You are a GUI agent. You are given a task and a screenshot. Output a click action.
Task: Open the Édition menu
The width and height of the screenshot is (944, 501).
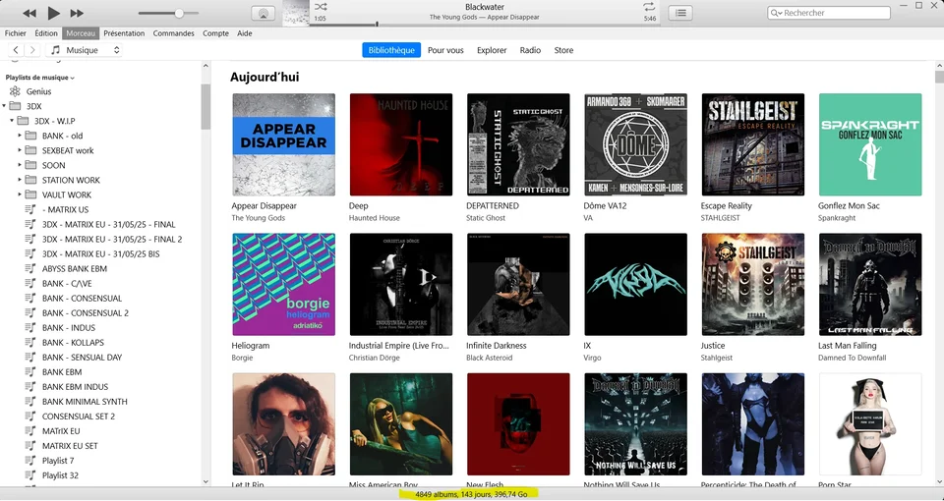[x=46, y=33]
